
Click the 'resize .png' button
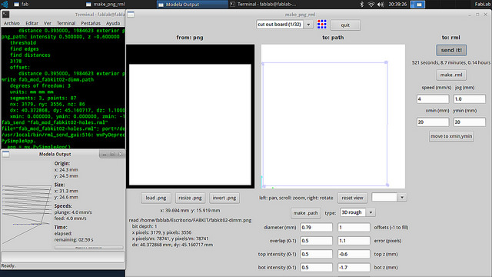click(x=190, y=198)
